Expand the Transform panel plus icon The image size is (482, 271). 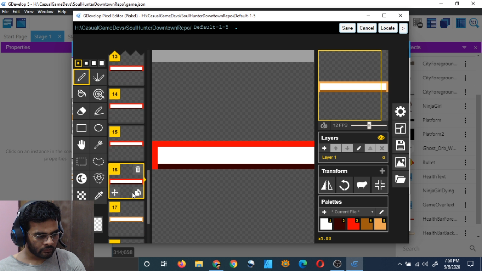(x=382, y=171)
